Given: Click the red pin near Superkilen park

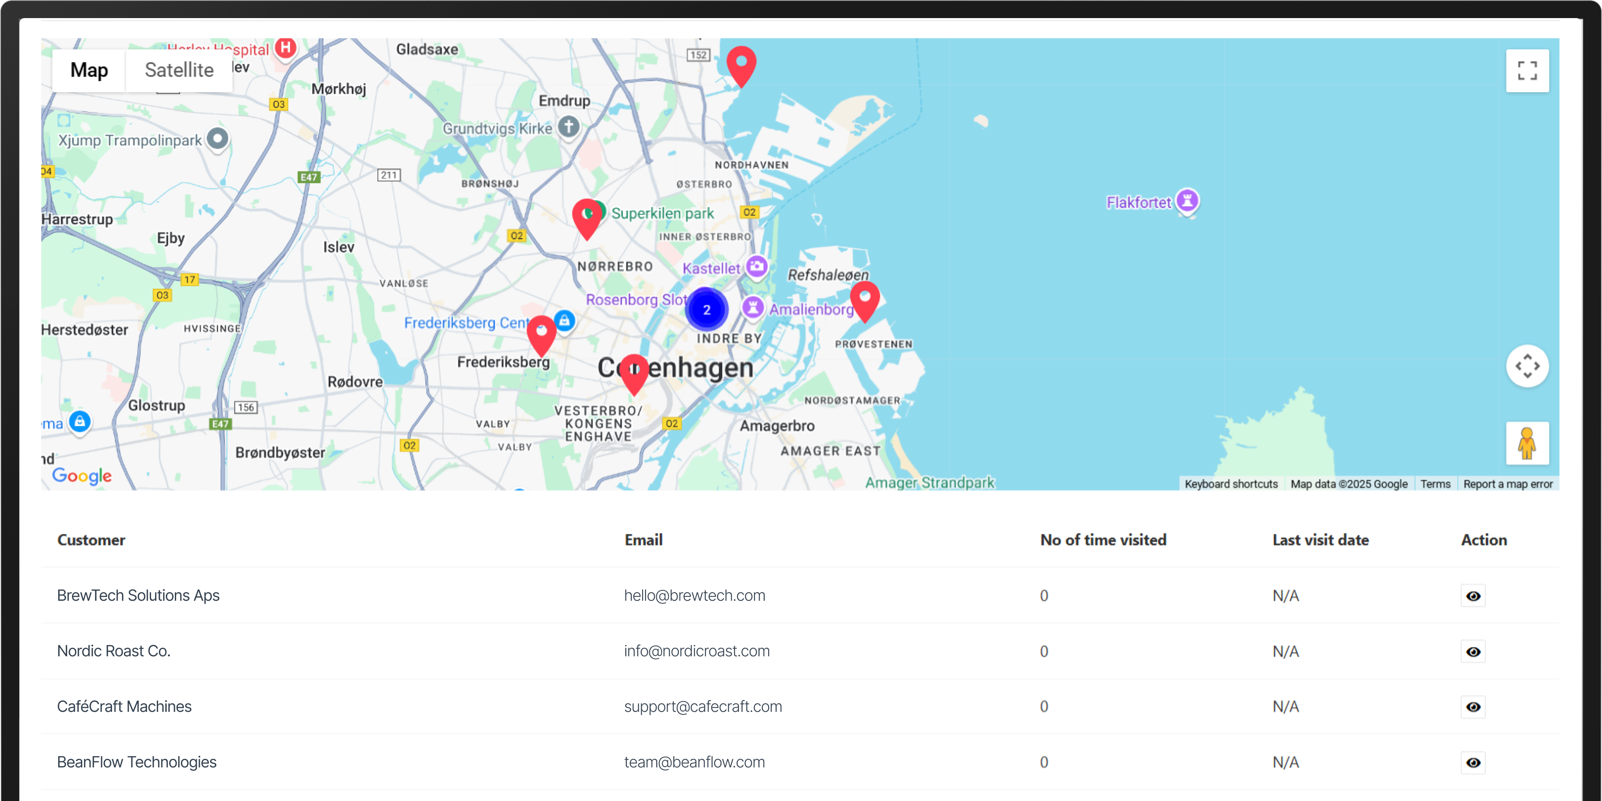Looking at the screenshot, I should tap(587, 219).
